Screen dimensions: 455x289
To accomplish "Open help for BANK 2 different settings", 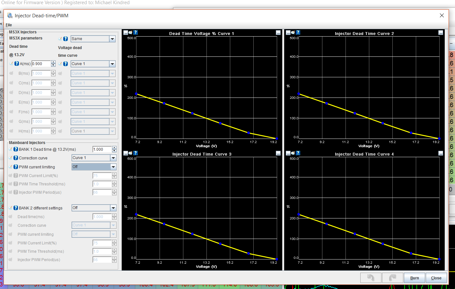I will coord(16,208).
